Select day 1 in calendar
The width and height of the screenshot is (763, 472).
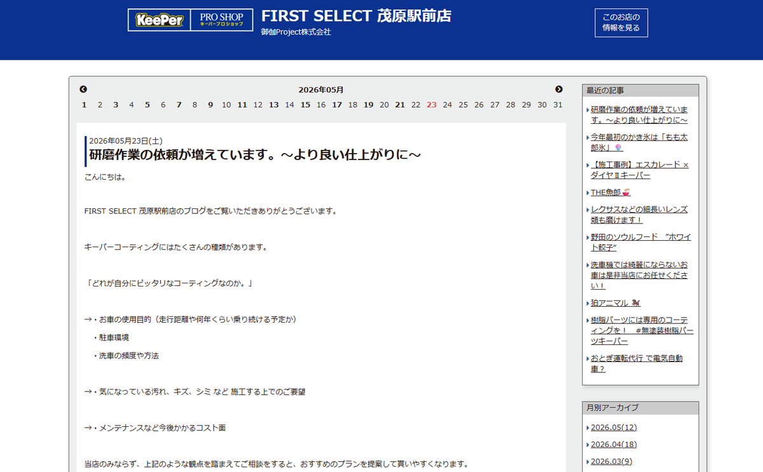click(84, 105)
